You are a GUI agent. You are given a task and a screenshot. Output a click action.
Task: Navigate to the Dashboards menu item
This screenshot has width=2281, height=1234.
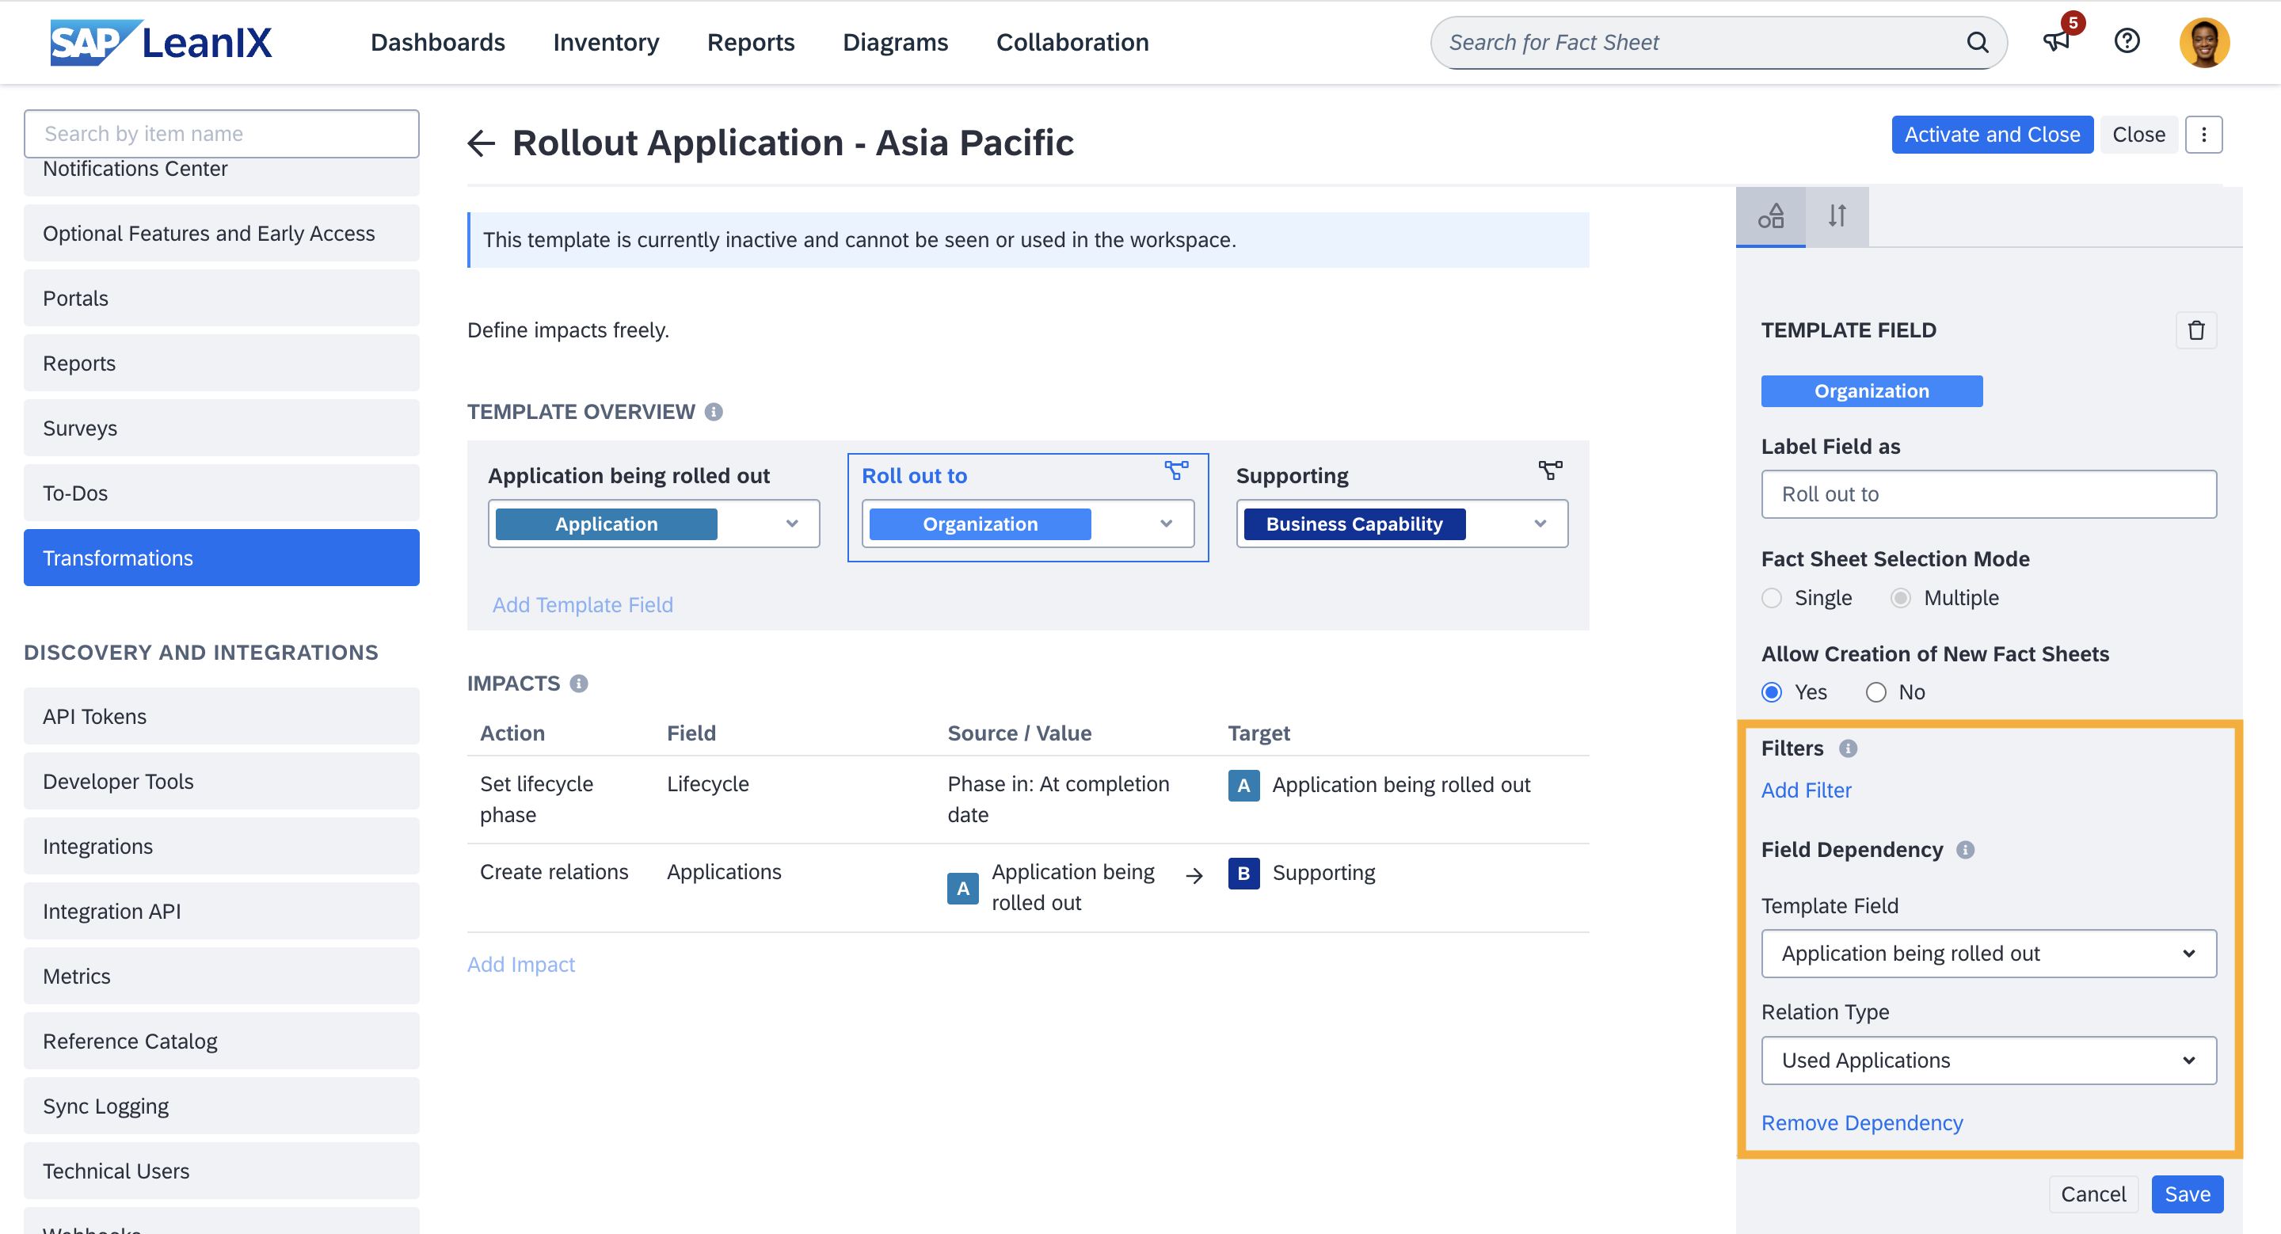click(x=438, y=41)
